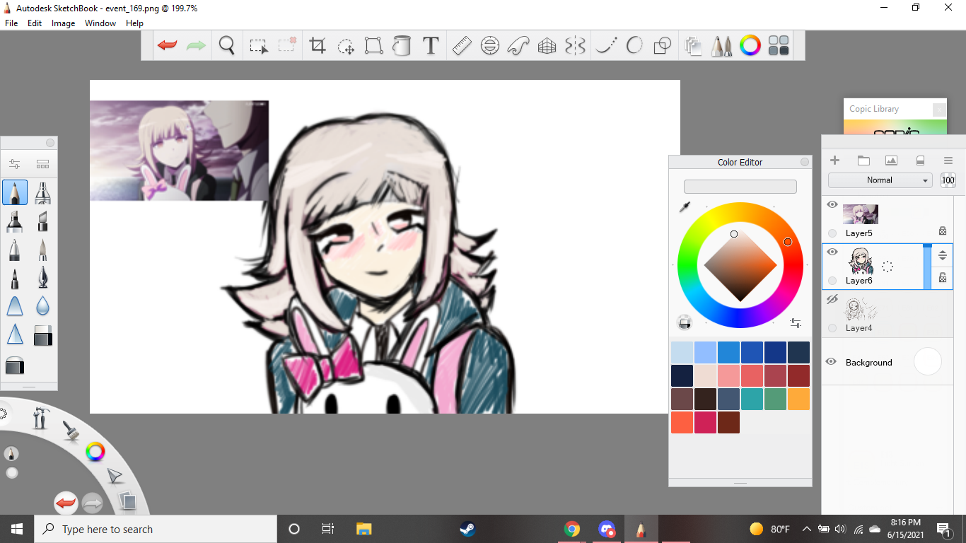This screenshot has height=543, width=966.
Task: Select the Steady Stroke tool
Action: coord(605,46)
